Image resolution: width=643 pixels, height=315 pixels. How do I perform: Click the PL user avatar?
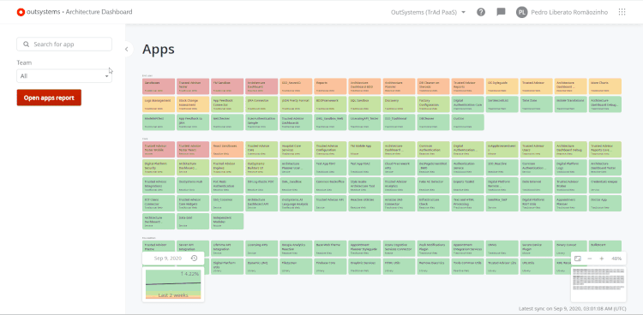tap(521, 12)
